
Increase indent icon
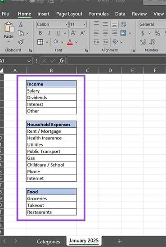pyautogui.click(x=105, y=42)
